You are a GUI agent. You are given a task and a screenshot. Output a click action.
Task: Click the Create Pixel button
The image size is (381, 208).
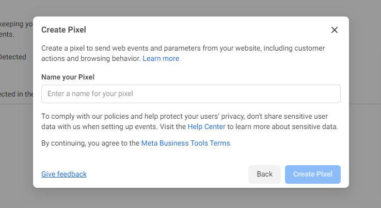(x=313, y=174)
